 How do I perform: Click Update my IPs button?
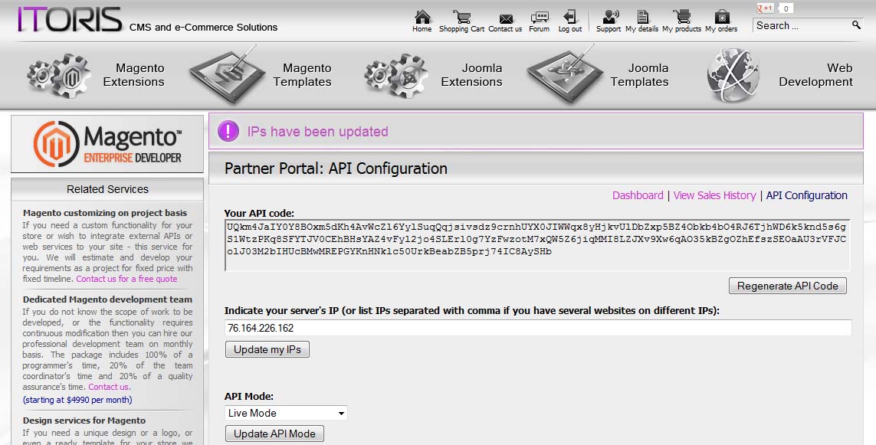point(267,349)
